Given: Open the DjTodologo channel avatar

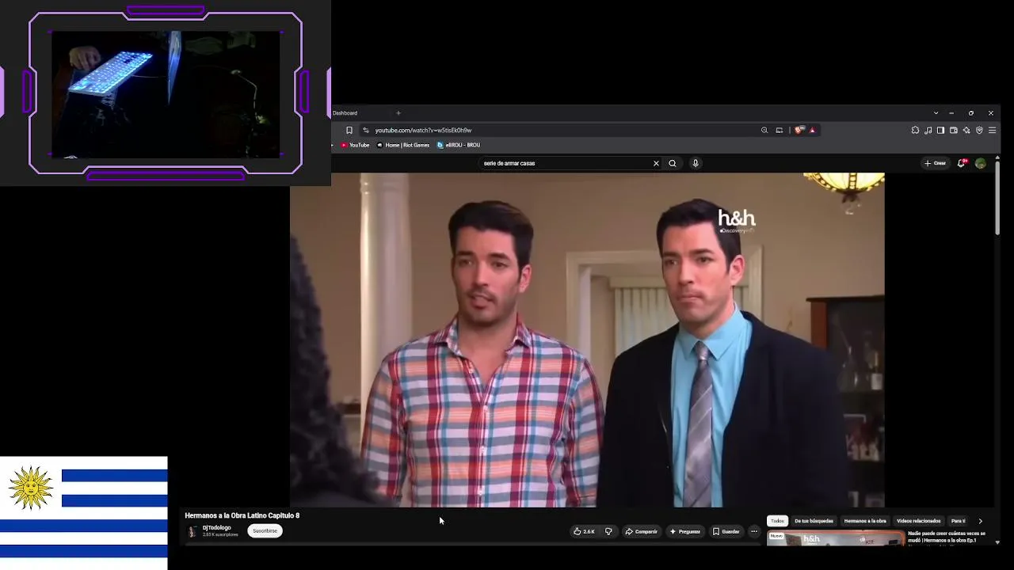Looking at the screenshot, I should pyautogui.click(x=192, y=531).
